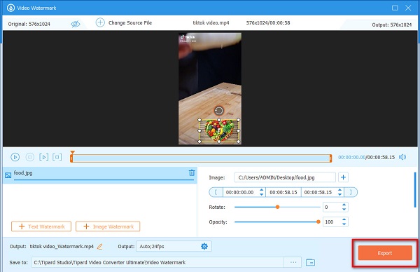Click the top-left resize handle of the watermark

[x=199, y=120]
